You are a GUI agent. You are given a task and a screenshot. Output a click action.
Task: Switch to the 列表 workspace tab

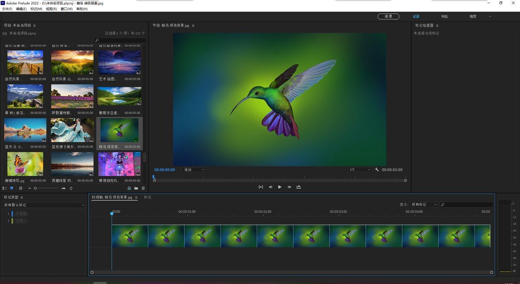pyautogui.click(x=445, y=16)
